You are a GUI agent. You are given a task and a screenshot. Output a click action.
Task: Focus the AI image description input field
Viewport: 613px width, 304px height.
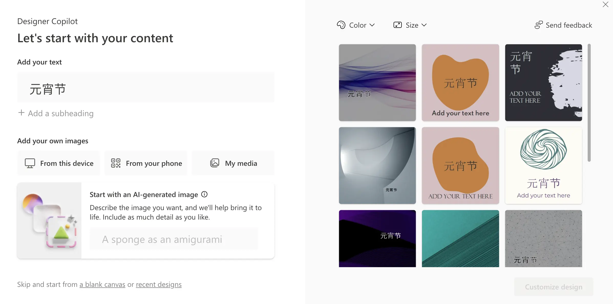click(x=174, y=239)
